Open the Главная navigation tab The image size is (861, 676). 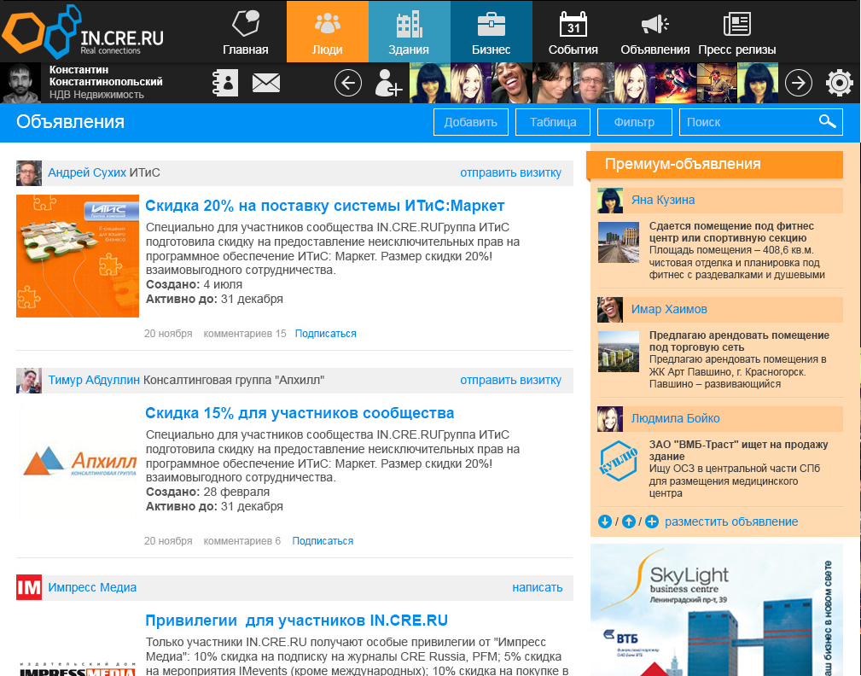[x=246, y=32]
